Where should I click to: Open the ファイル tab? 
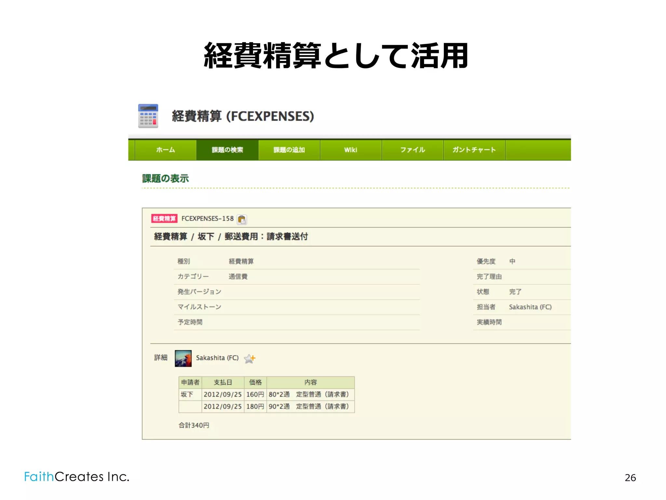(x=412, y=150)
